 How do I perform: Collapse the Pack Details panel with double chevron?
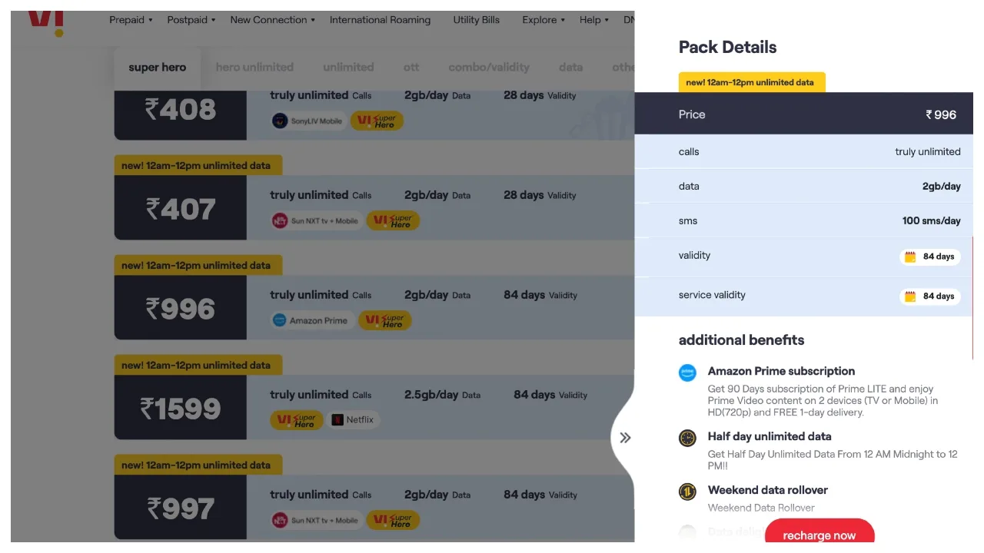(625, 438)
